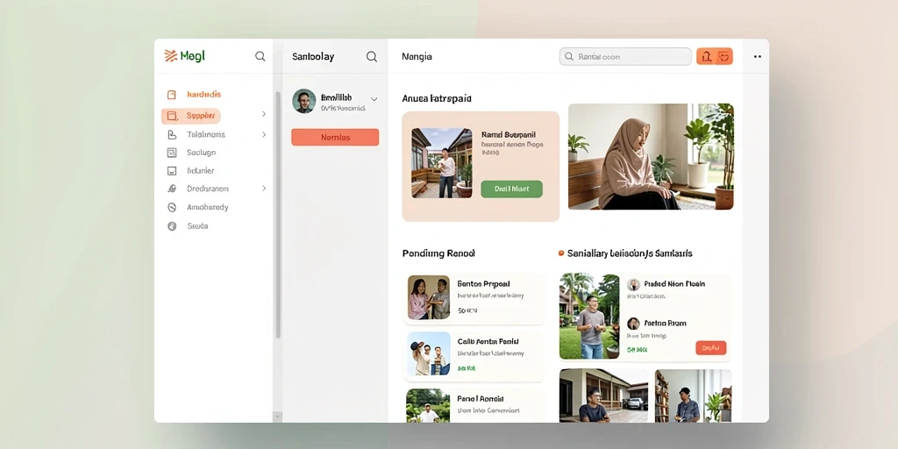Click the Bmilllsb profile avatar
The width and height of the screenshot is (898, 449).
pyautogui.click(x=304, y=101)
